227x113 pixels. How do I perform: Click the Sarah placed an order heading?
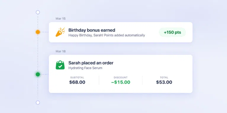click(91, 63)
